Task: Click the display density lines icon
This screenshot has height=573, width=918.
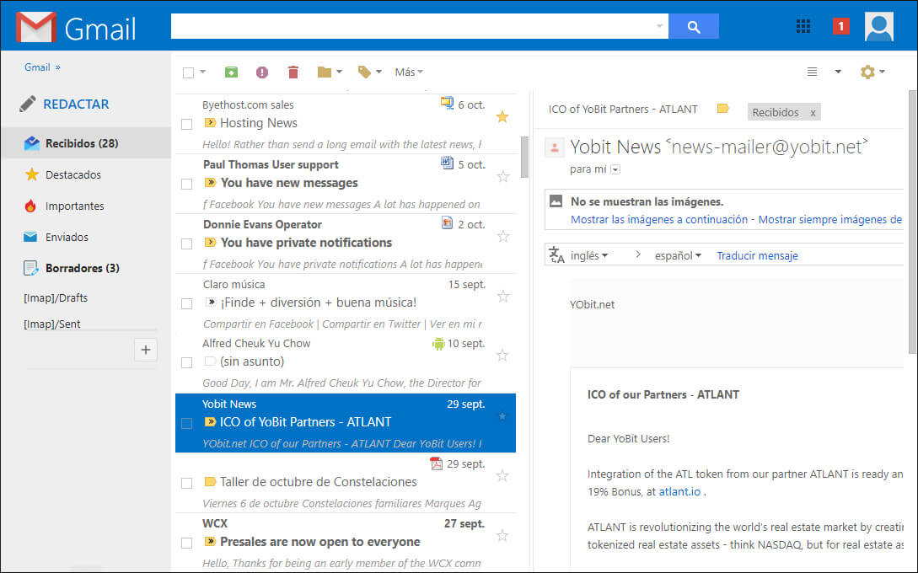Action: (x=812, y=72)
